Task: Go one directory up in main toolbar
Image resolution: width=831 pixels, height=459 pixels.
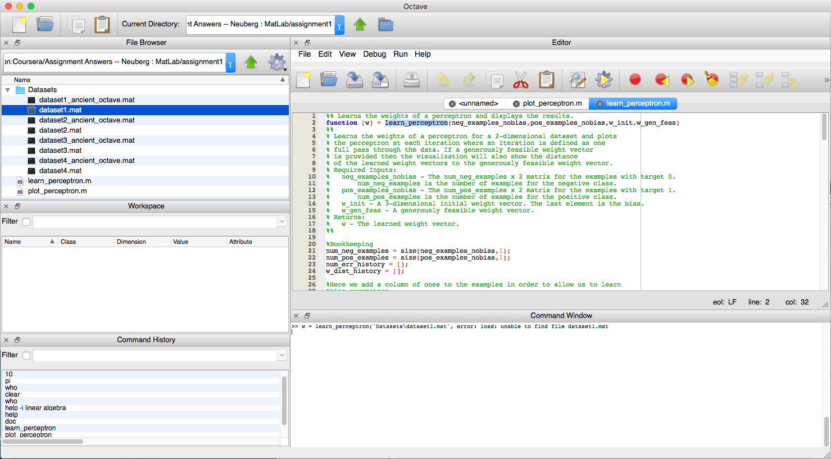Action: (360, 24)
